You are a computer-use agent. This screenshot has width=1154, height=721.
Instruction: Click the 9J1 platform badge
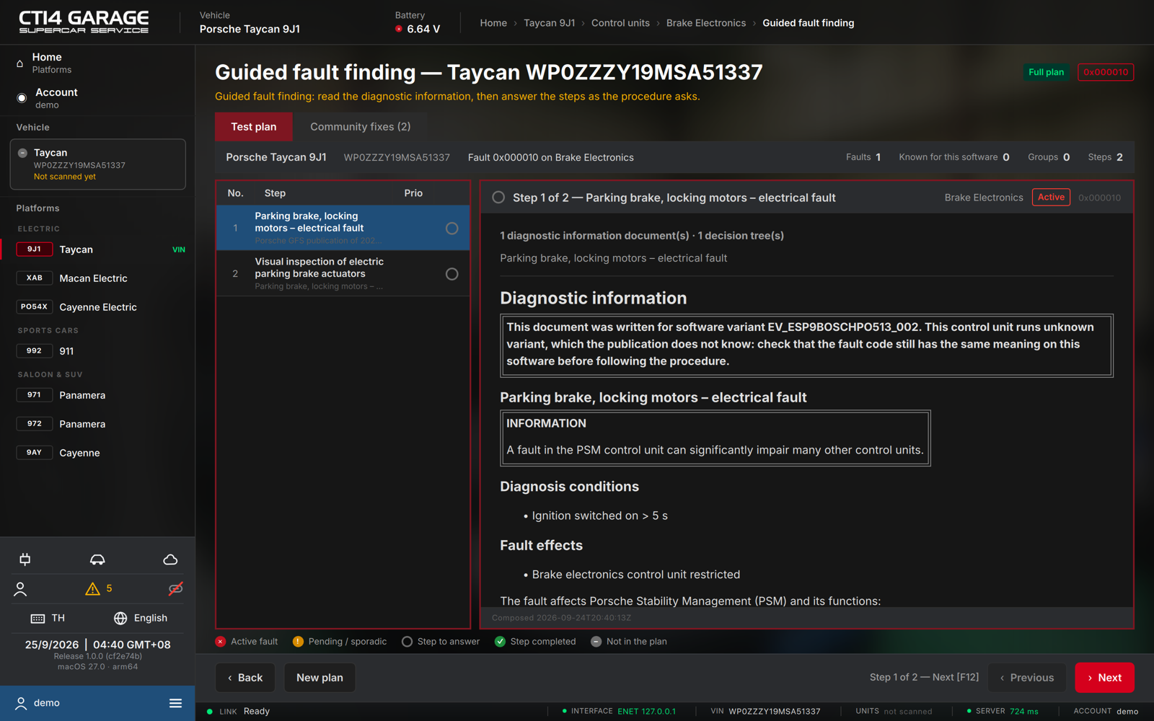[x=34, y=249]
